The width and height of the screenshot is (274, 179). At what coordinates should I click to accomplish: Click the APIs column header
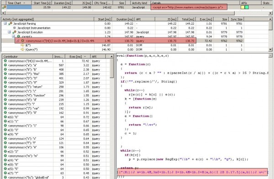[250, 3]
